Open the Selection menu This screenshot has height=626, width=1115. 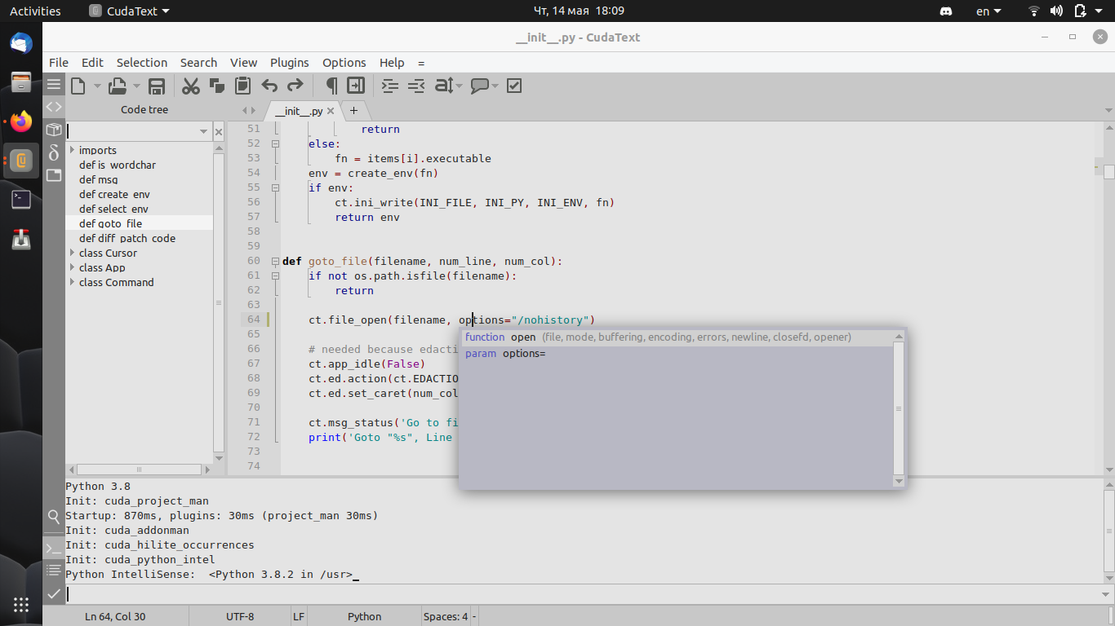click(x=142, y=63)
